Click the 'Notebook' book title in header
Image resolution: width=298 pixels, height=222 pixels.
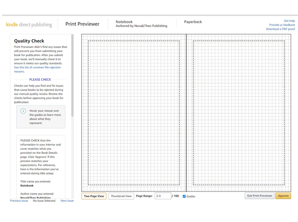(x=124, y=22)
